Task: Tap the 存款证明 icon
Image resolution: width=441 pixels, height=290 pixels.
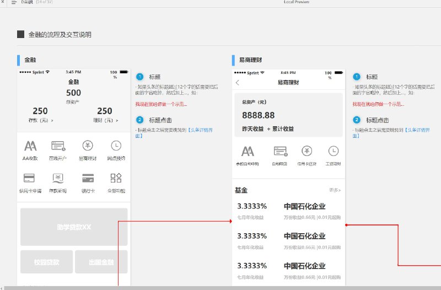Action: click(58, 178)
